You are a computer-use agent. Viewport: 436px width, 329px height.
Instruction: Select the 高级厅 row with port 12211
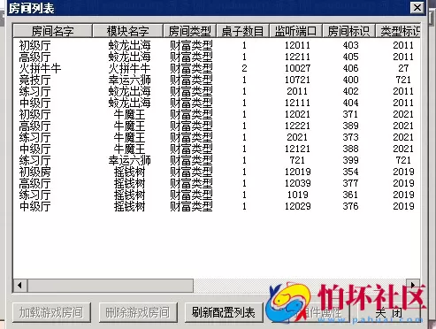click(217, 57)
